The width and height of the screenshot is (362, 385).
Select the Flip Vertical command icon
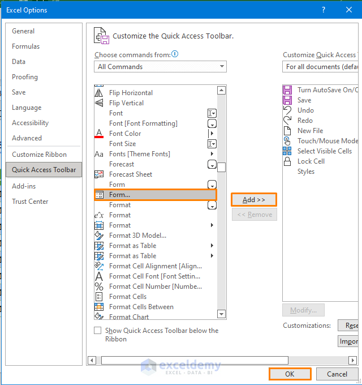coord(99,103)
